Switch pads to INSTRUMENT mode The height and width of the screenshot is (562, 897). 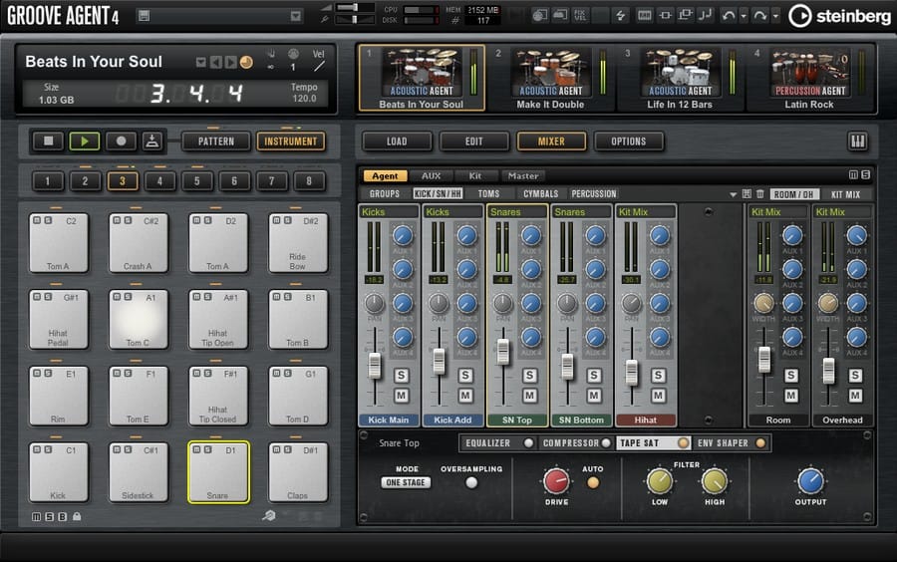291,141
